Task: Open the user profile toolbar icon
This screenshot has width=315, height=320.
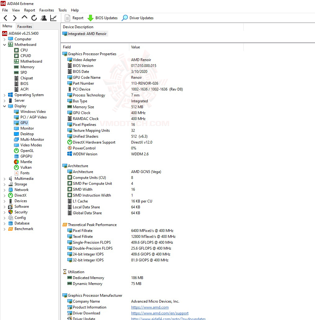Action: point(44,18)
